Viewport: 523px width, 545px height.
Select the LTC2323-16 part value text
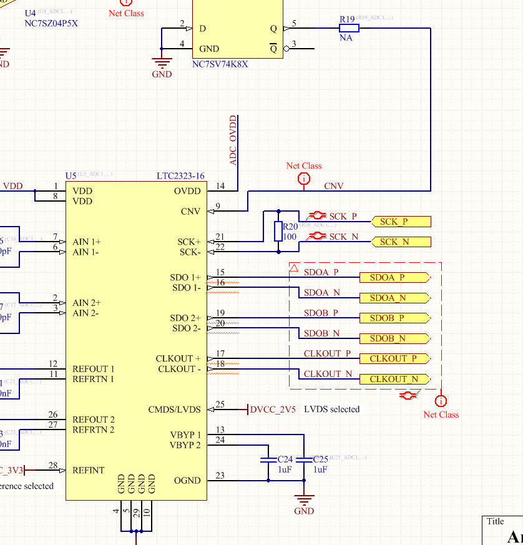coord(180,176)
